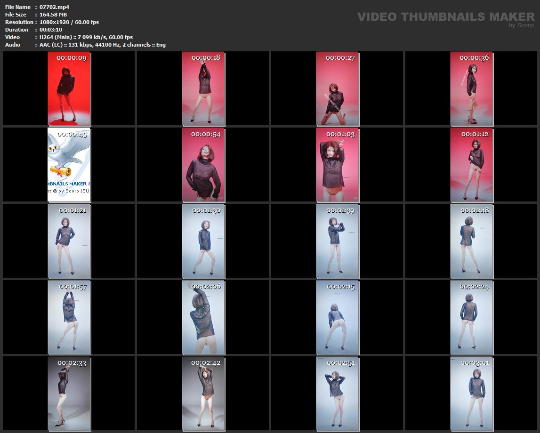The image size is (540, 433).
Task: Select the thumbnail stamped 00:02:24
Action: pyautogui.click(x=472, y=317)
